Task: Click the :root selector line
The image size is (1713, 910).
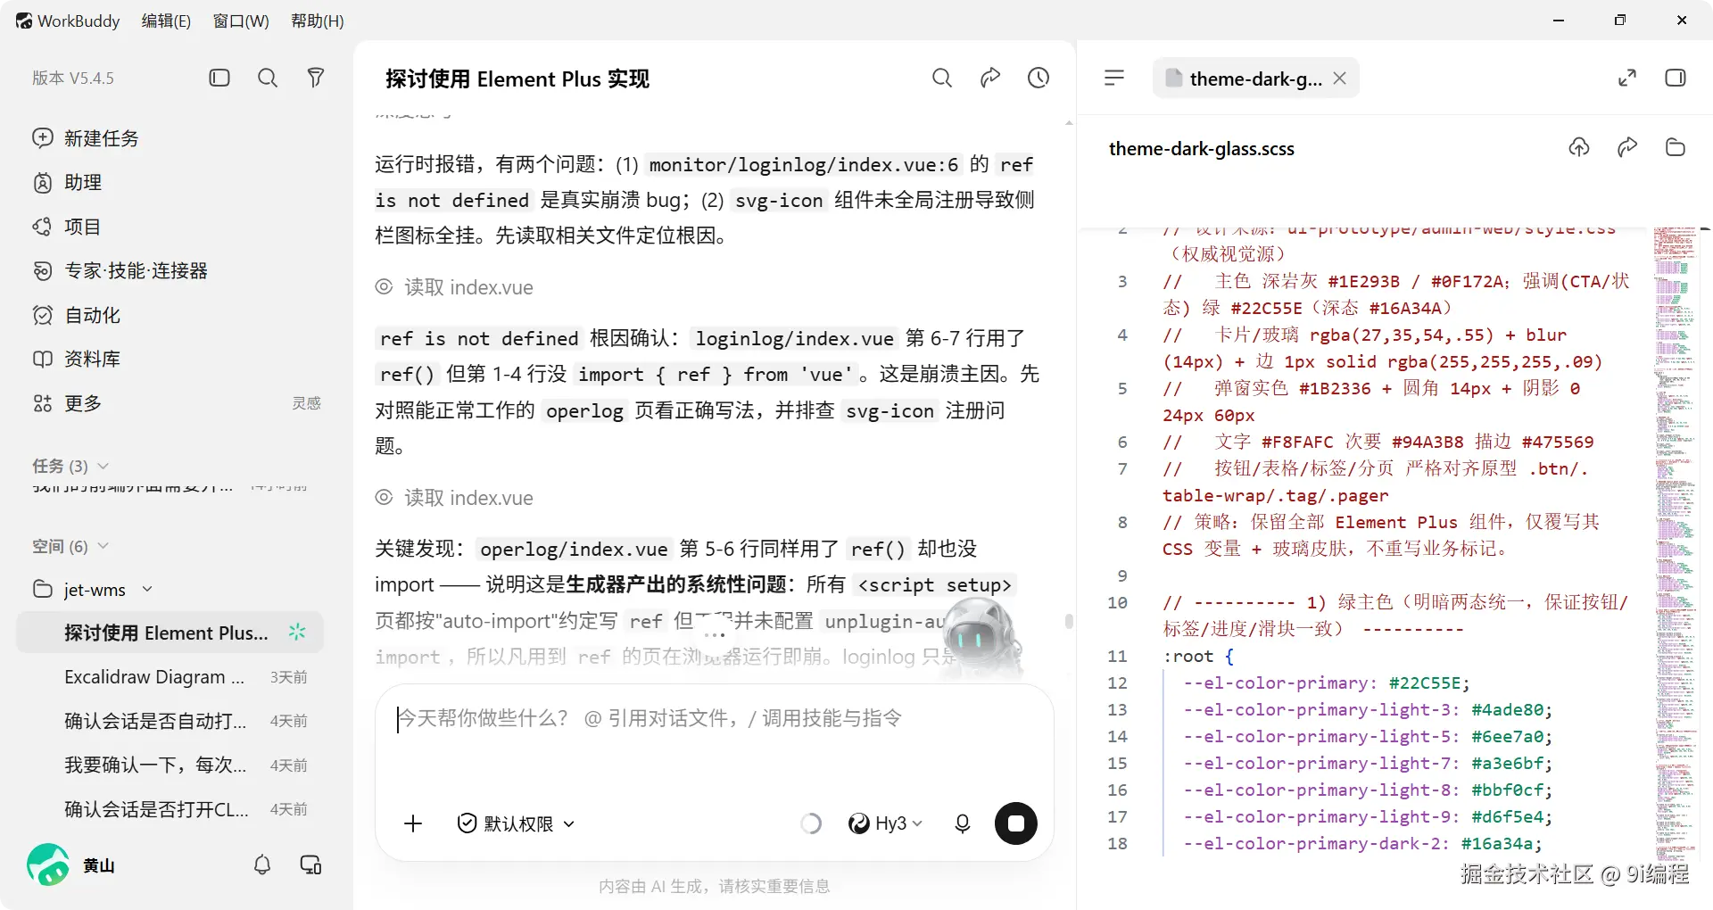Action: (x=1198, y=657)
